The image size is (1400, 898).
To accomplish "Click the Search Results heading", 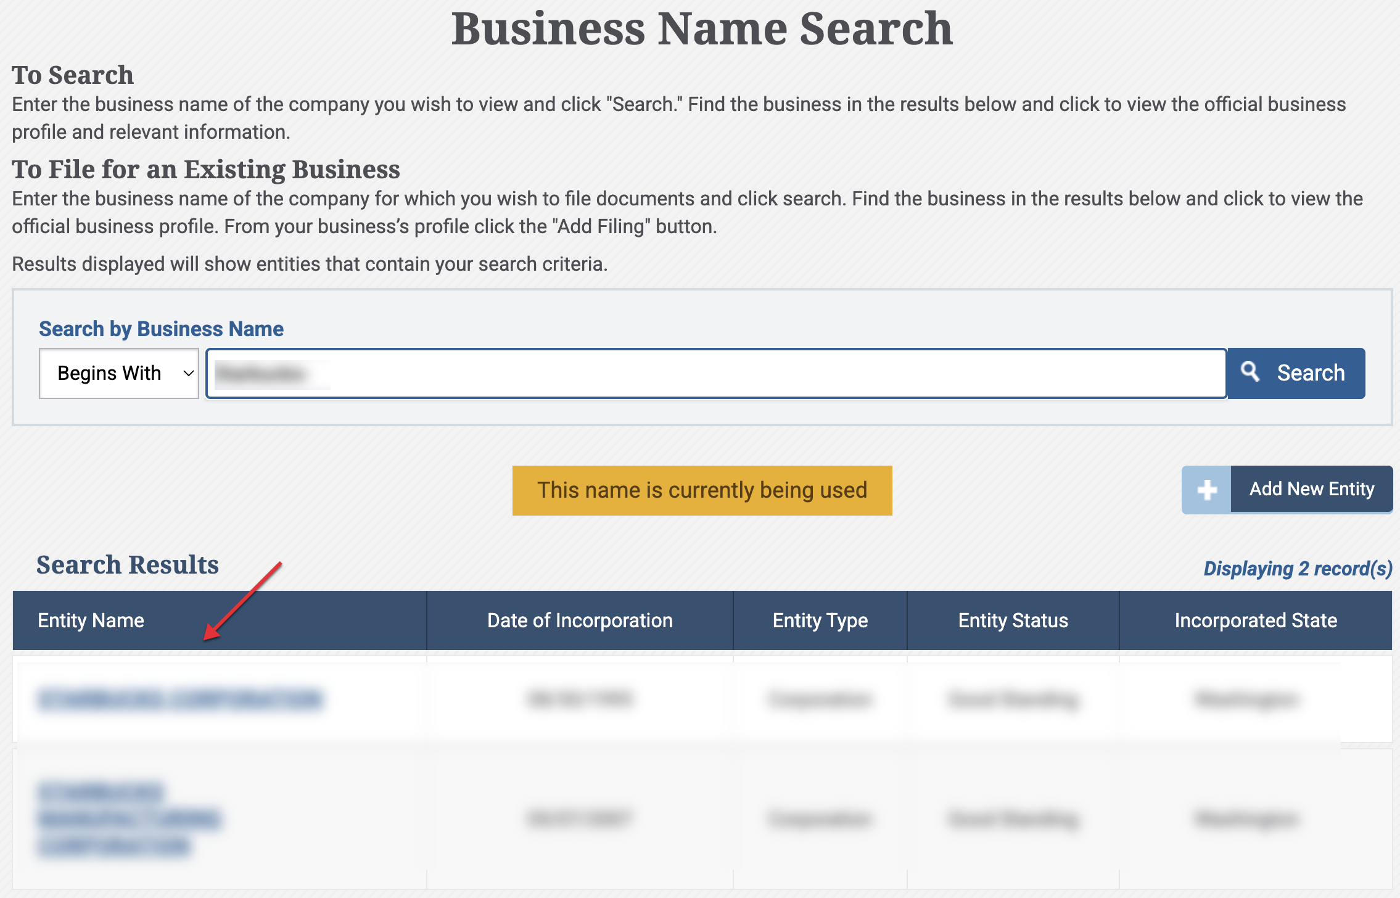I will pyautogui.click(x=128, y=565).
